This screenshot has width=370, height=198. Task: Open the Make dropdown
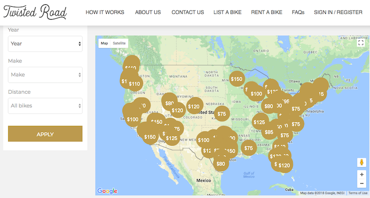(x=45, y=74)
